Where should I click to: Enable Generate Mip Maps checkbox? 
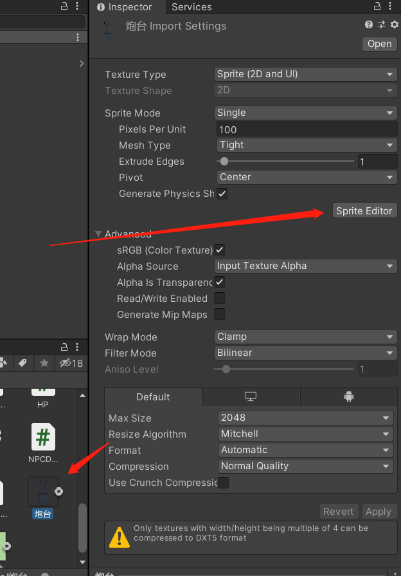pyautogui.click(x=219, y=315)
